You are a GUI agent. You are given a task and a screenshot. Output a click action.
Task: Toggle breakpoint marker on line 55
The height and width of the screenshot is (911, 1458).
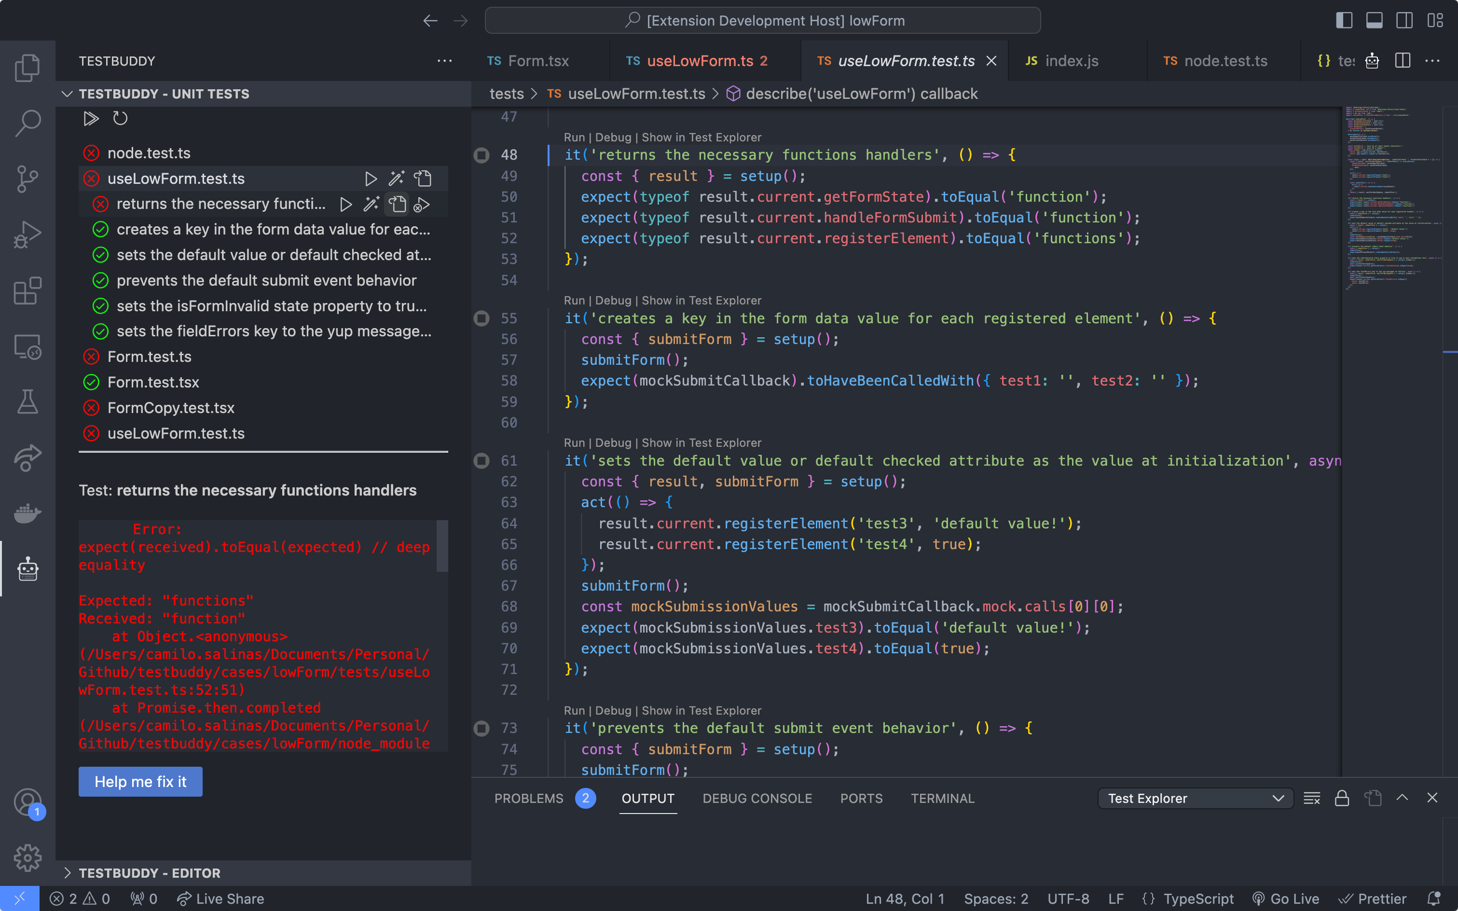tap(481, 318)
